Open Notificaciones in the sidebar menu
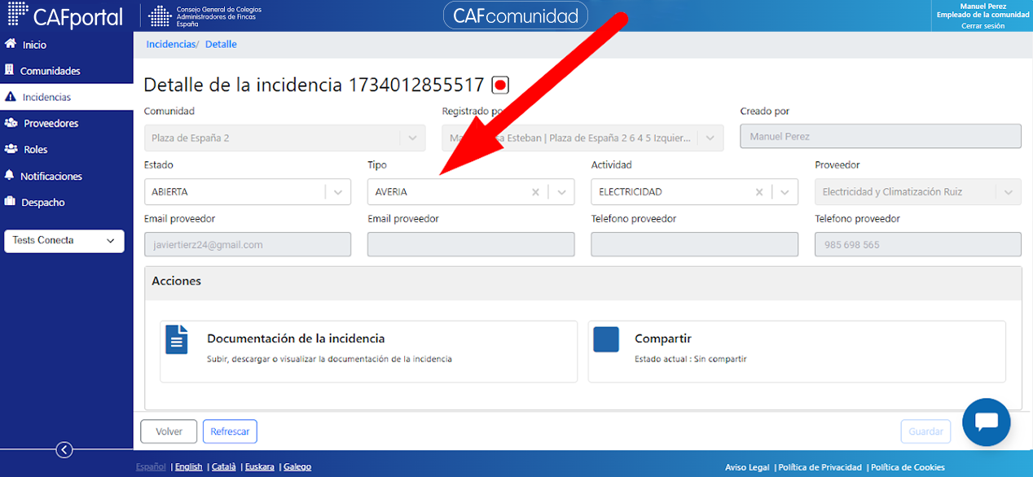 click(x=51, y=176)
